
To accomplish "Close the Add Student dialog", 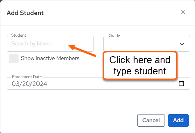I will coord(183,12).
